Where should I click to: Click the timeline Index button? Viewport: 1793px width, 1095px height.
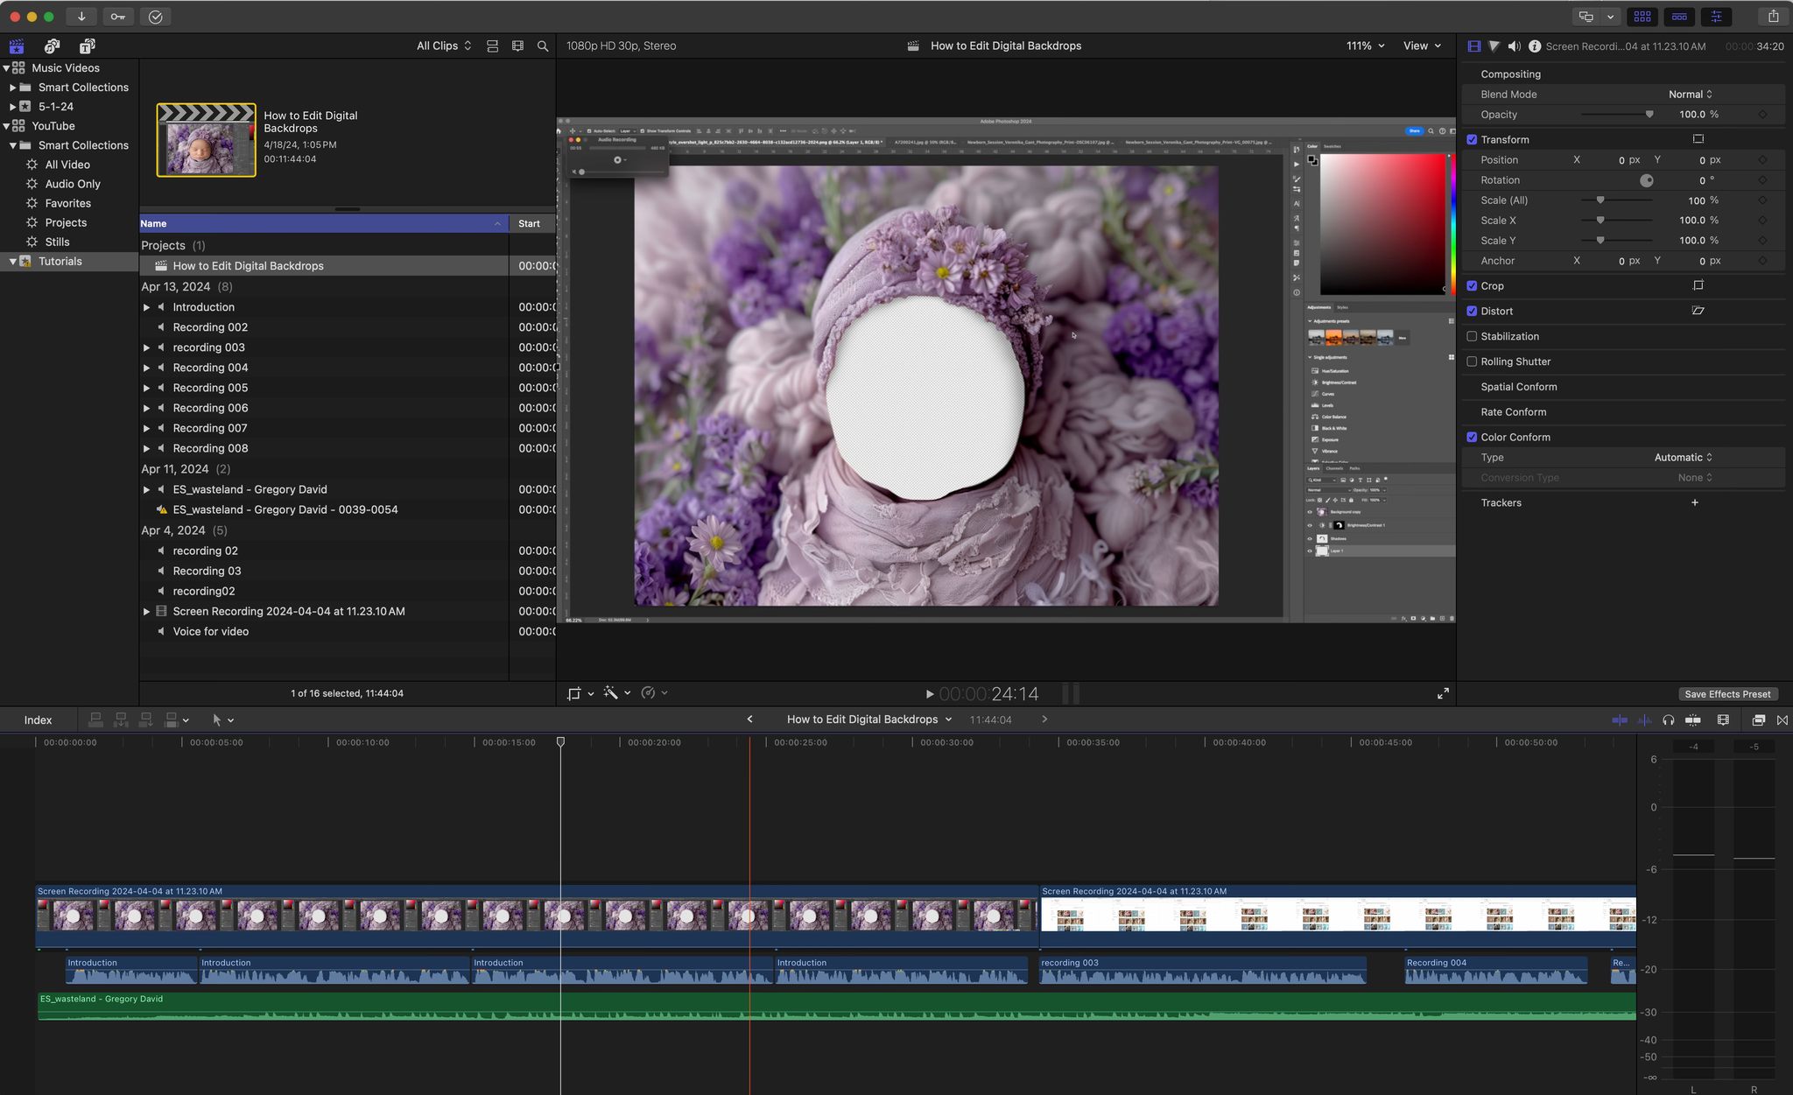click(38, 719)
